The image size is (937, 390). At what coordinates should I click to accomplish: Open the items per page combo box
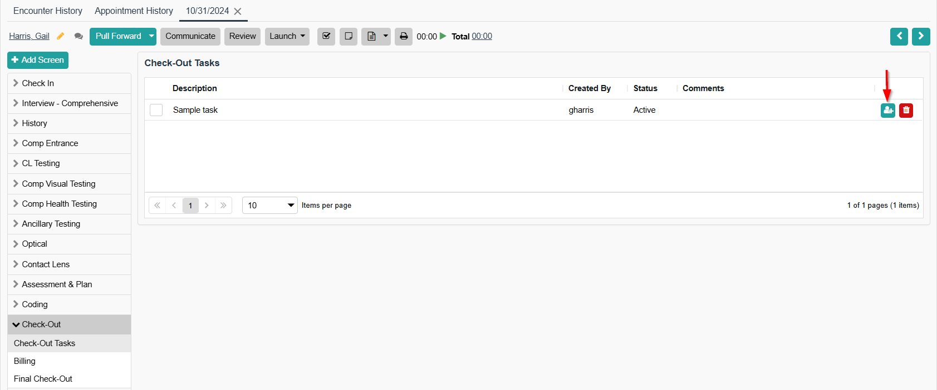(x=269, y=206)
